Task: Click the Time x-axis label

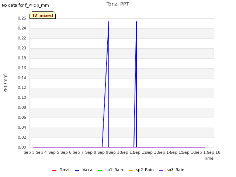Action: tap(209, 158)
